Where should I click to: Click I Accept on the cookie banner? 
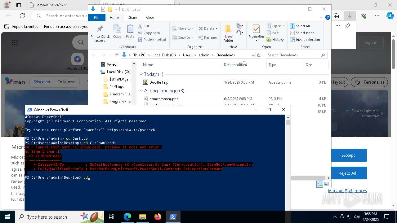[x=347, y=155]
